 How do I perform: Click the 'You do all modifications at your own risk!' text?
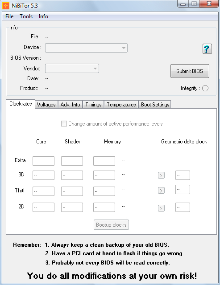112,276
